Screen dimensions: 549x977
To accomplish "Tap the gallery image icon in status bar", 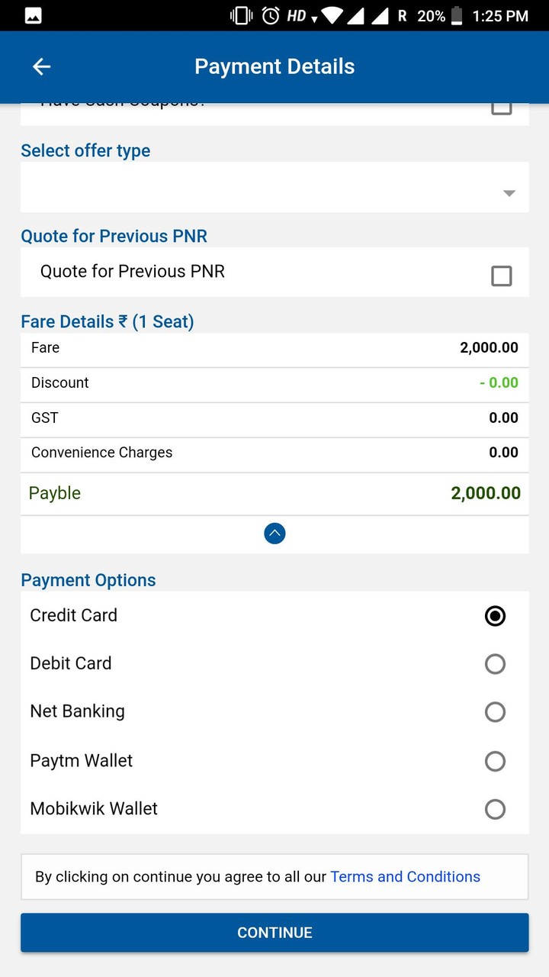I will pos(33,15).
